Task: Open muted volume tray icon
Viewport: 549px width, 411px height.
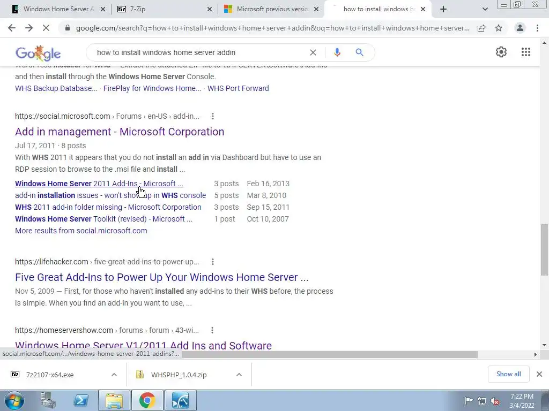Action: 495,401
